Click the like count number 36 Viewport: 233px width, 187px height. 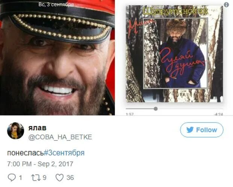coord(70,178)
